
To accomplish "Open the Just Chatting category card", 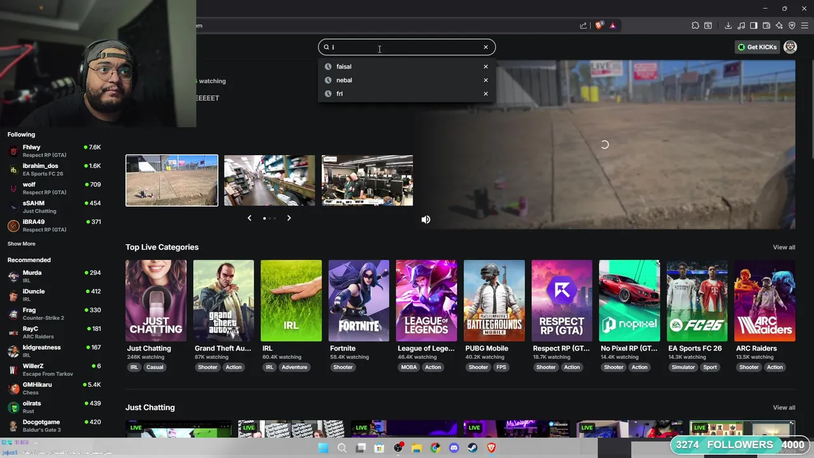I will pyautogui.click(x=156, y=301).
